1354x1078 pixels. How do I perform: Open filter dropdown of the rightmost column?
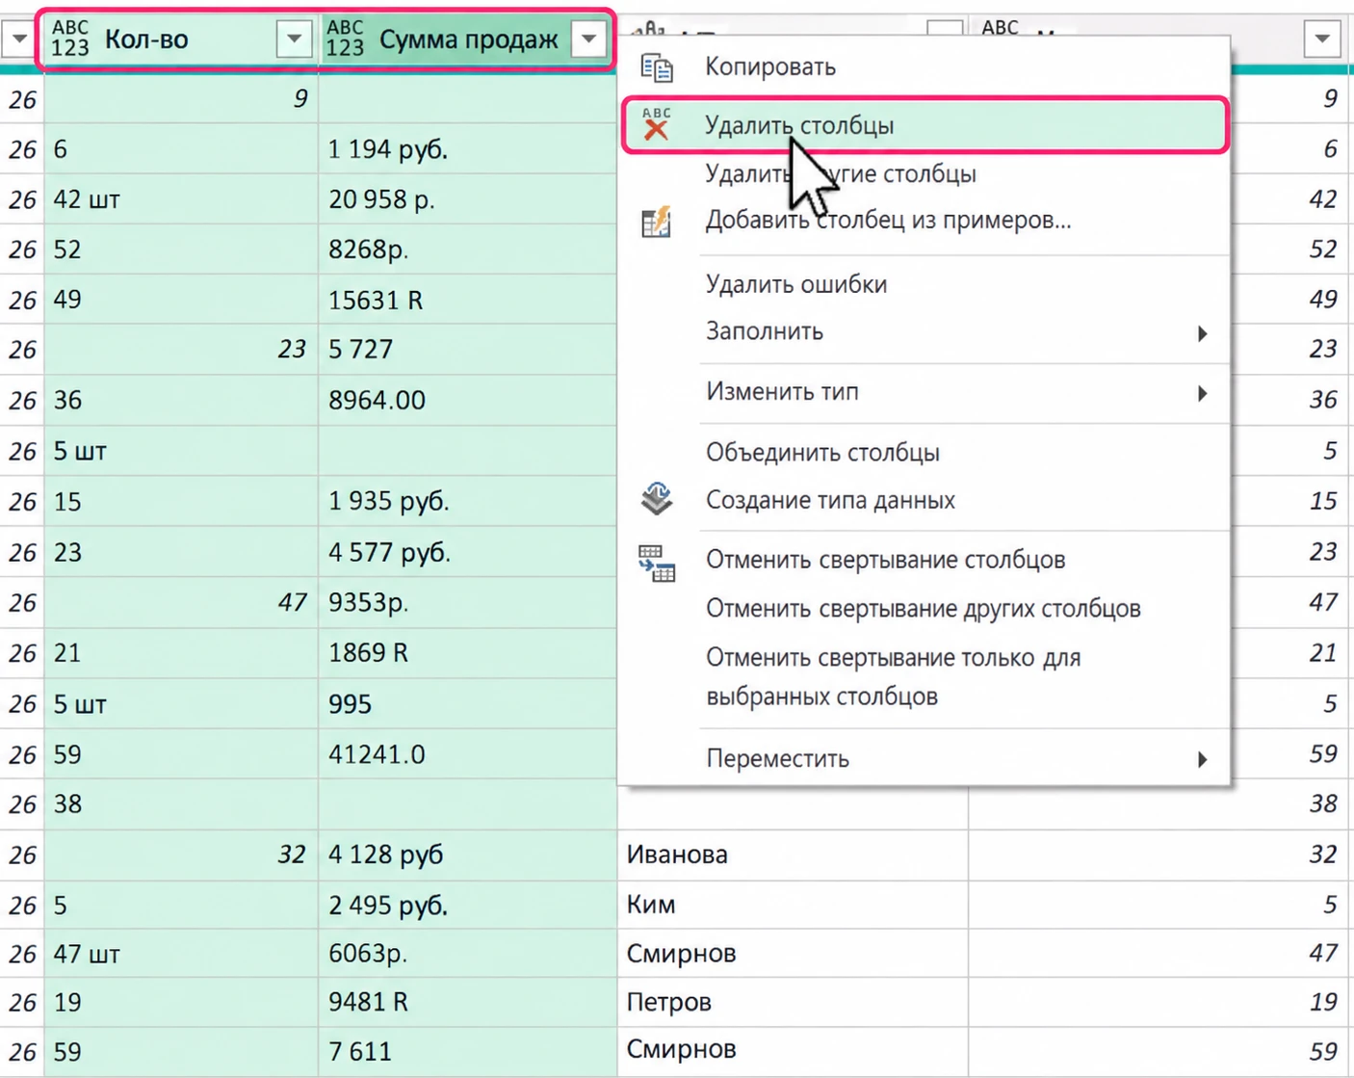[1322, 39]
